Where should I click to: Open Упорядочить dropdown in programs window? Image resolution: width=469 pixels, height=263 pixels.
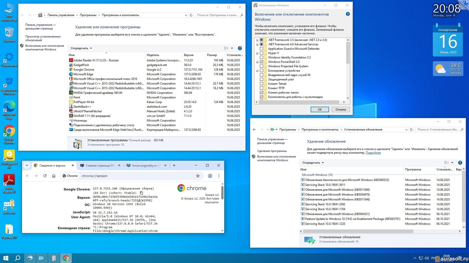(x=81, y=48)
